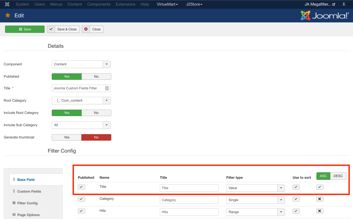Open the Extensions menu
Image resolution: width=353 pixels, height=219 pixels.
pos(125,4)
